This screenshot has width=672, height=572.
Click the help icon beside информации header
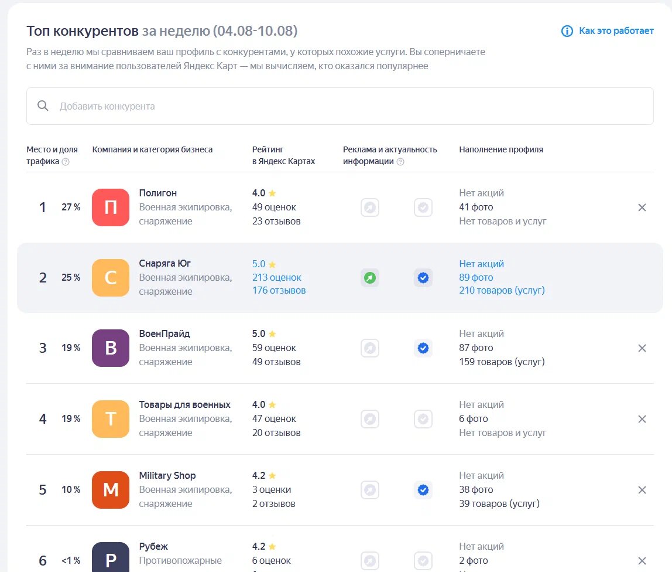coord(400,162)
